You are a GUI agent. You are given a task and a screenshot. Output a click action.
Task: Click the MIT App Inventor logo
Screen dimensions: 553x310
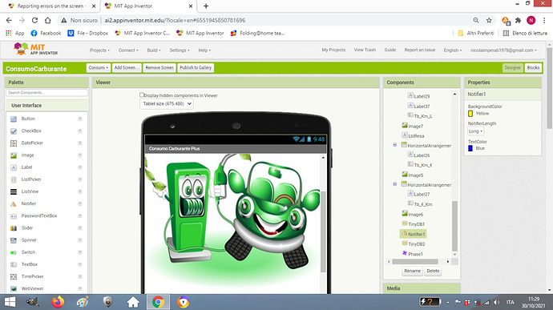pyautogui.click(x=35, y=49)
